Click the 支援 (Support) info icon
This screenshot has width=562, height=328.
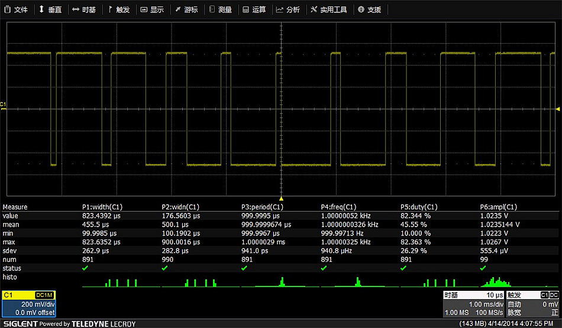coord(361,9)
